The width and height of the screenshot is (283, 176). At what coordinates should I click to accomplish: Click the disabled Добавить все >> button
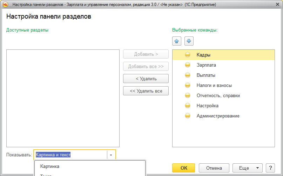[x=146, y=66]
